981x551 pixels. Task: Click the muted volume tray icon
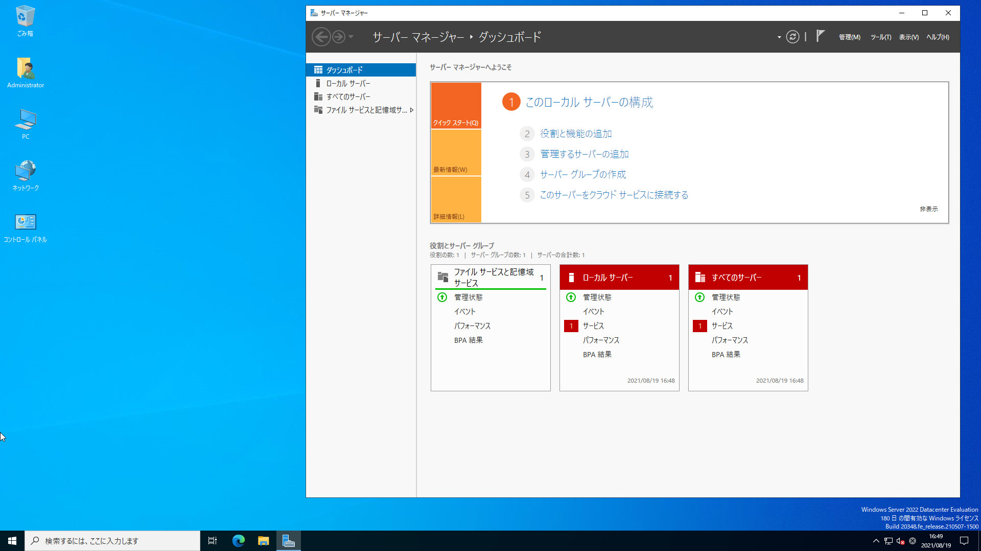(x=900, y=541)
